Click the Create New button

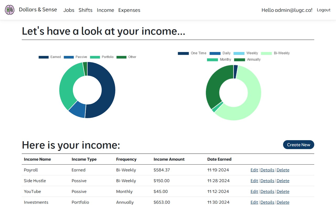[x=299, y=145]
